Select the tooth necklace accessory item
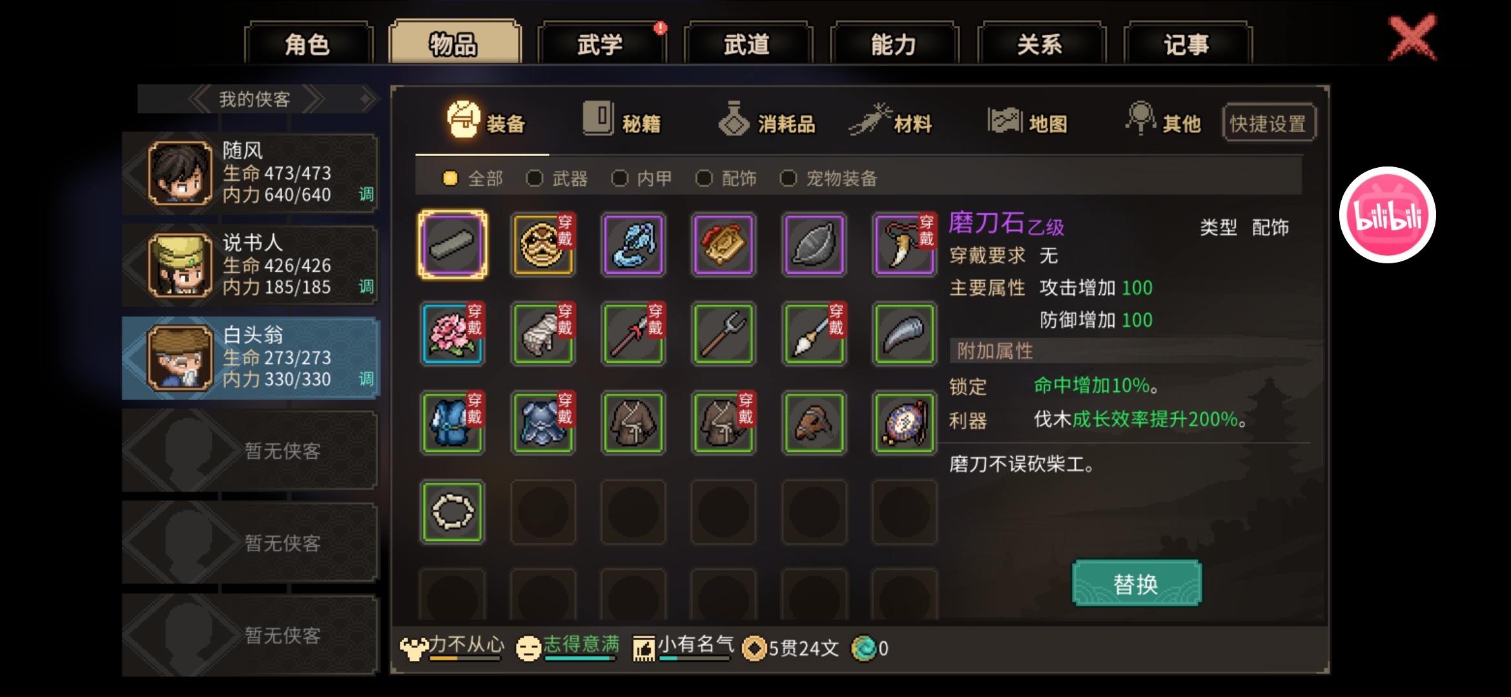Screen dimensions: 1511x697 pos(904,245)
